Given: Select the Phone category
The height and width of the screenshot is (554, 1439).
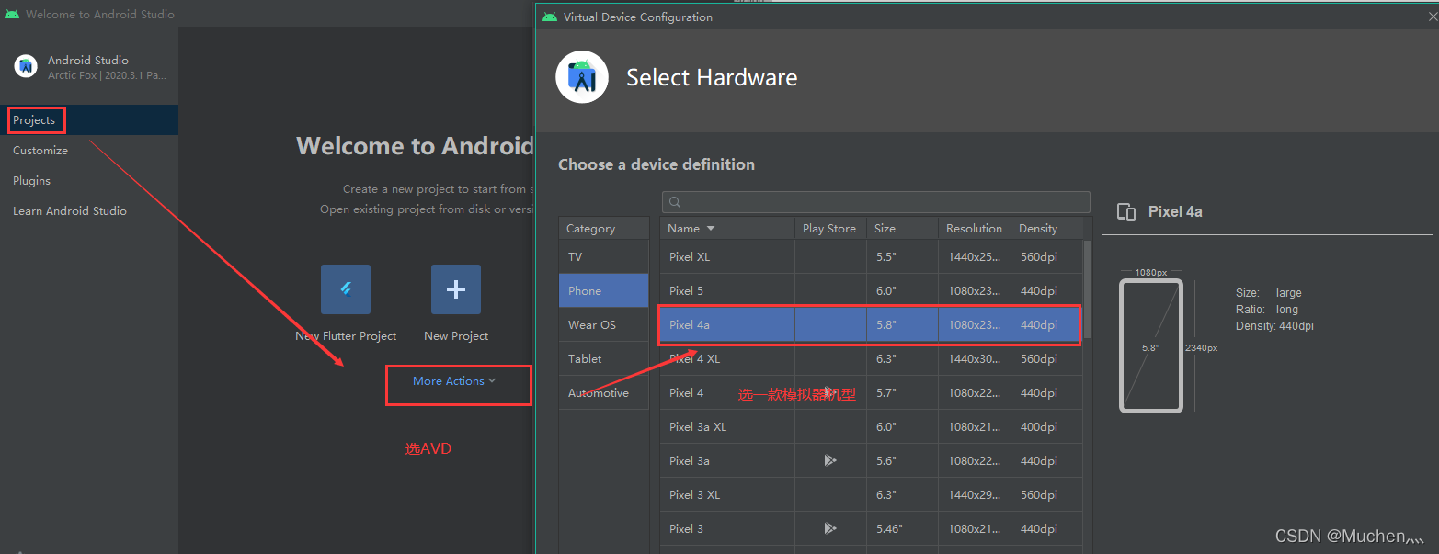Looking at the screenshot, I should (x=604, y=291).
